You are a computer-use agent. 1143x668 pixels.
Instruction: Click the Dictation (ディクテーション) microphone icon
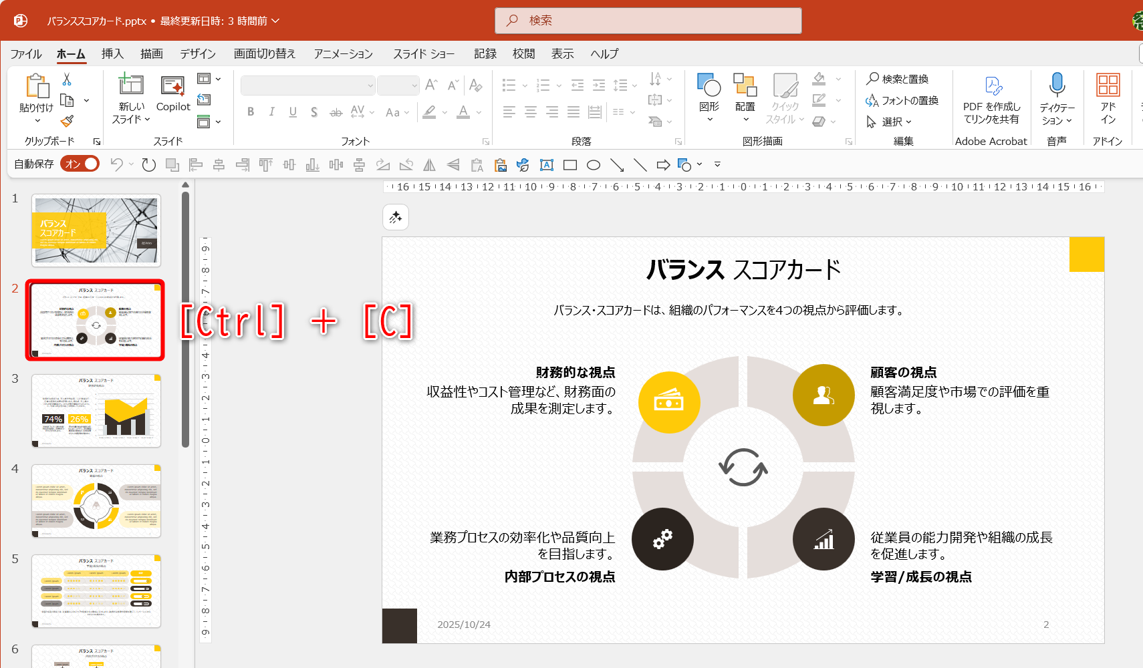click(1057, 86)
